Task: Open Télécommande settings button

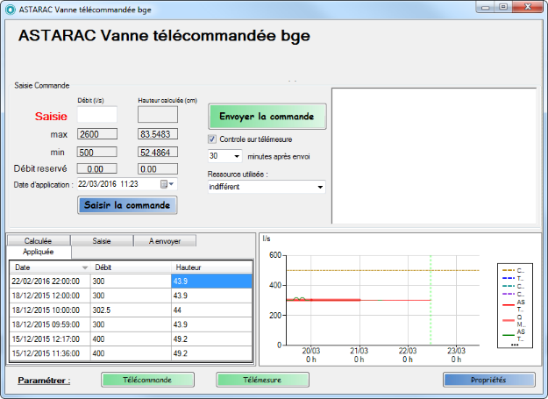Action: click(147, 380)
